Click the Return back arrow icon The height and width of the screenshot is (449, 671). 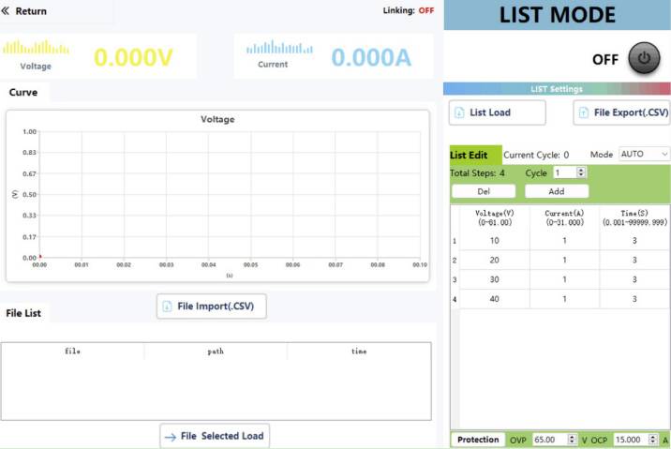(6, 11)
